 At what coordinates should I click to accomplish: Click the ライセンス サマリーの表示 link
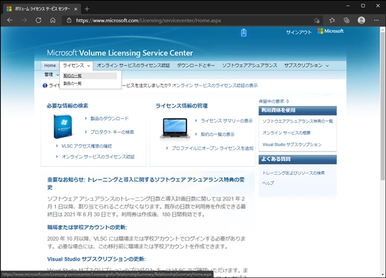pos(226,121)
